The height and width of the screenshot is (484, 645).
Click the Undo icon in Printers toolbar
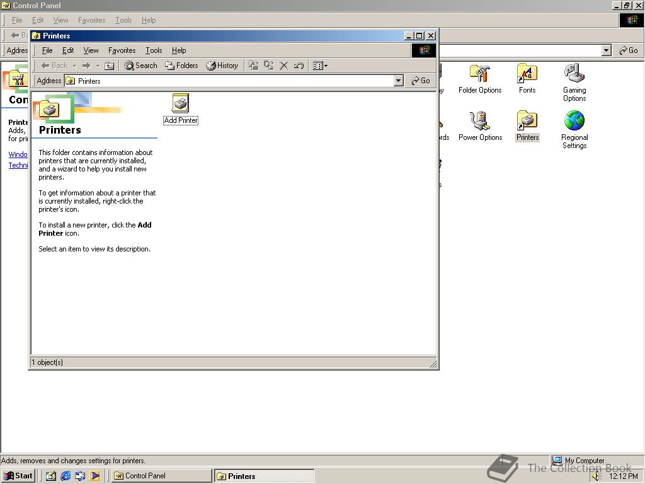tap(299, 66)
